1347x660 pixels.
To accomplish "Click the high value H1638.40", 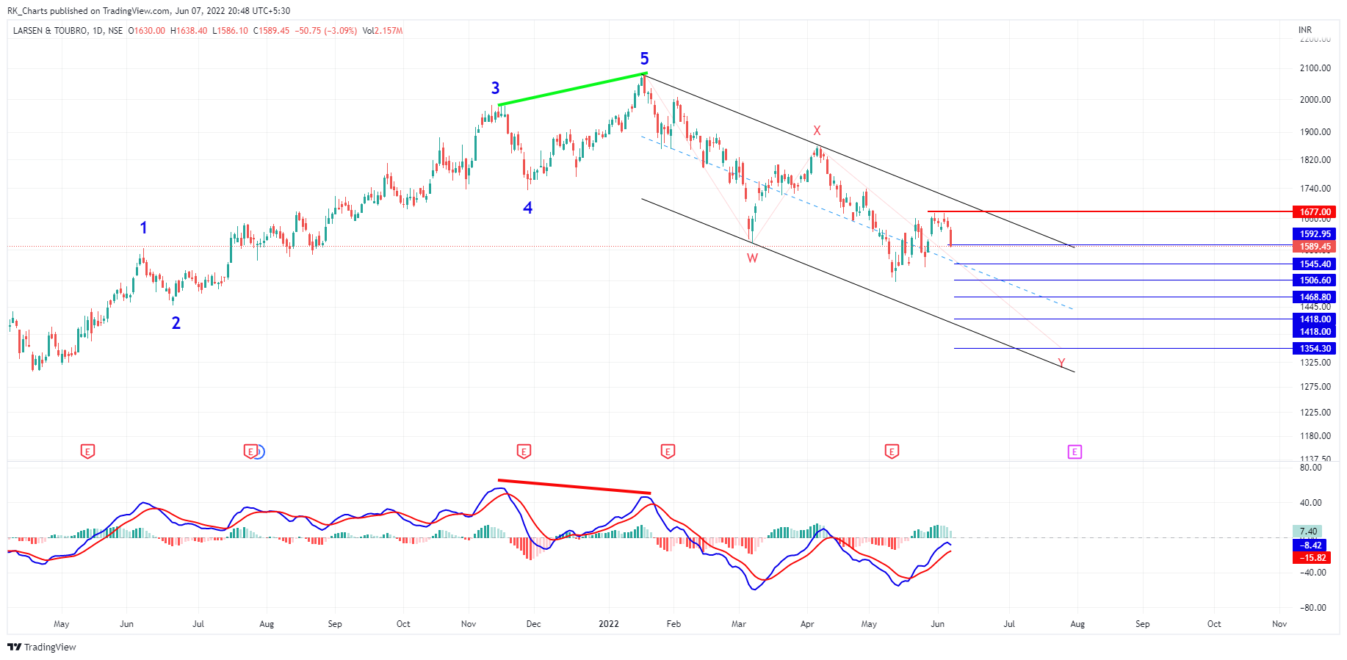I will coord(189,31).
